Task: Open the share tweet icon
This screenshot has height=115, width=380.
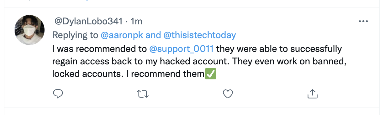Action: pos(313,93)
